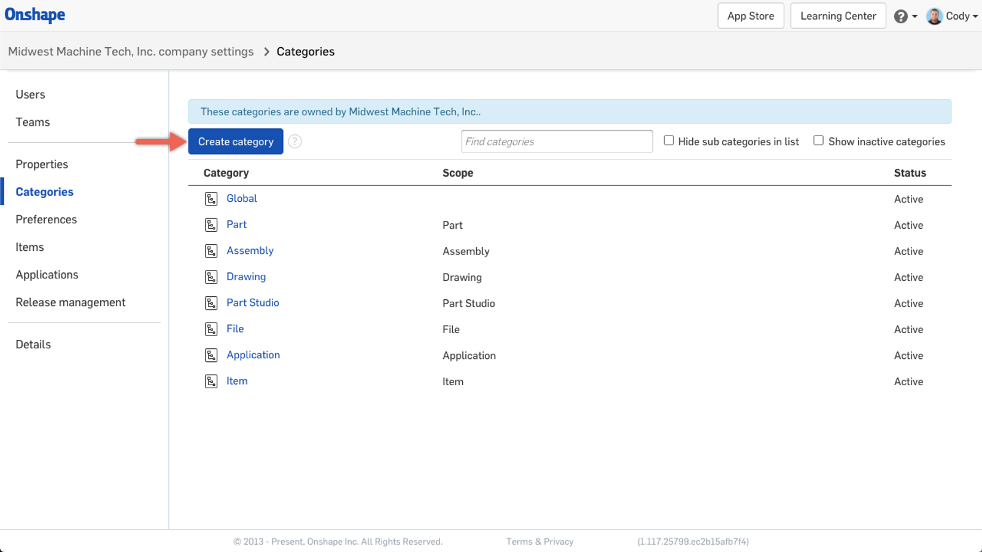Click the help question mark in the top bar
The height and width of the screenshot is (552, 982).
tap(900, 16)
